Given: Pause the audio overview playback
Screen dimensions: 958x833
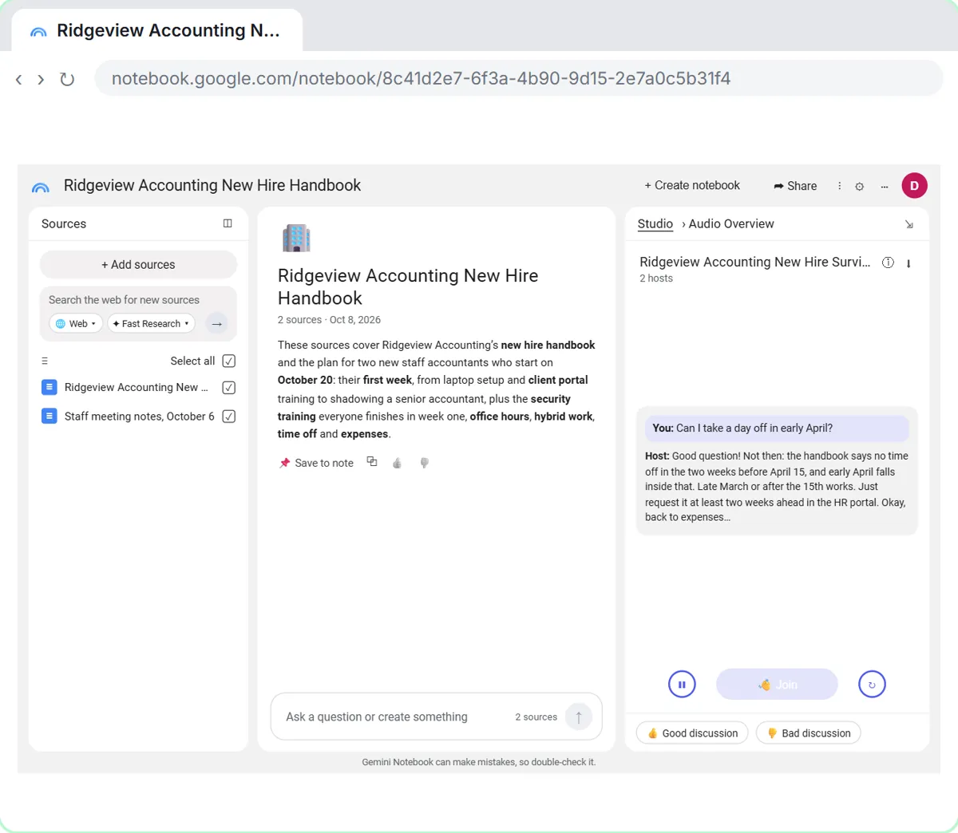Looking at the screenshot, I should click(682, 684).
